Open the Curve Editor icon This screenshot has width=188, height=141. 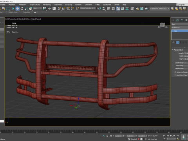[x=123, y=9]
